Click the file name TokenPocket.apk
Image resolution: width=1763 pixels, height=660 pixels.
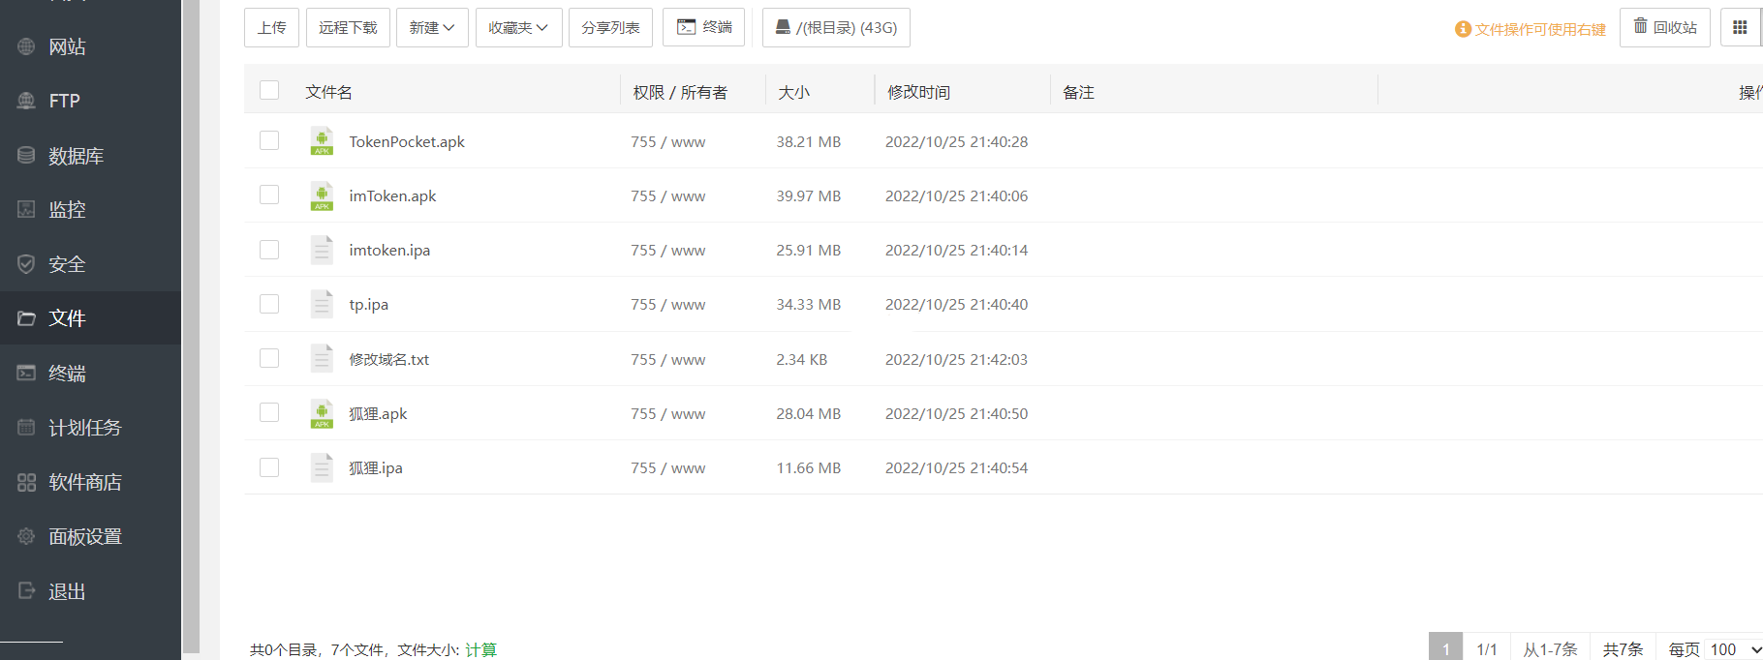[x=407, y=141]
